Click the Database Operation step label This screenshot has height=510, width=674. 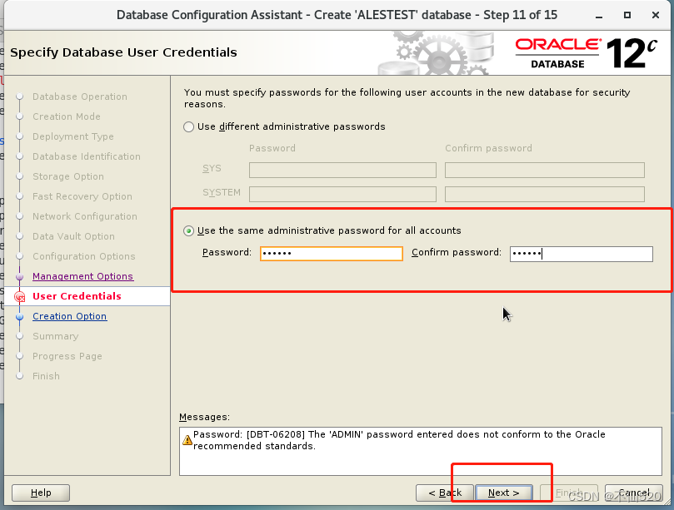click(x=80, y=97)
